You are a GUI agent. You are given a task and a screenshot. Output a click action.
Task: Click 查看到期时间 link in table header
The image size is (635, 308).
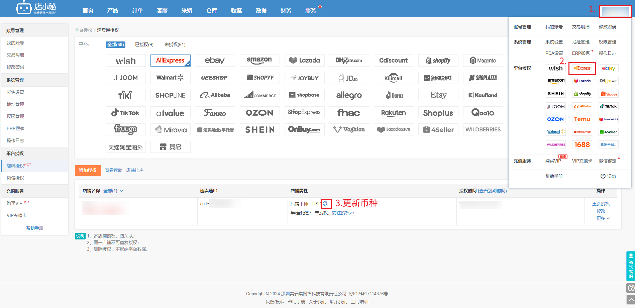(x=492, y=191)
